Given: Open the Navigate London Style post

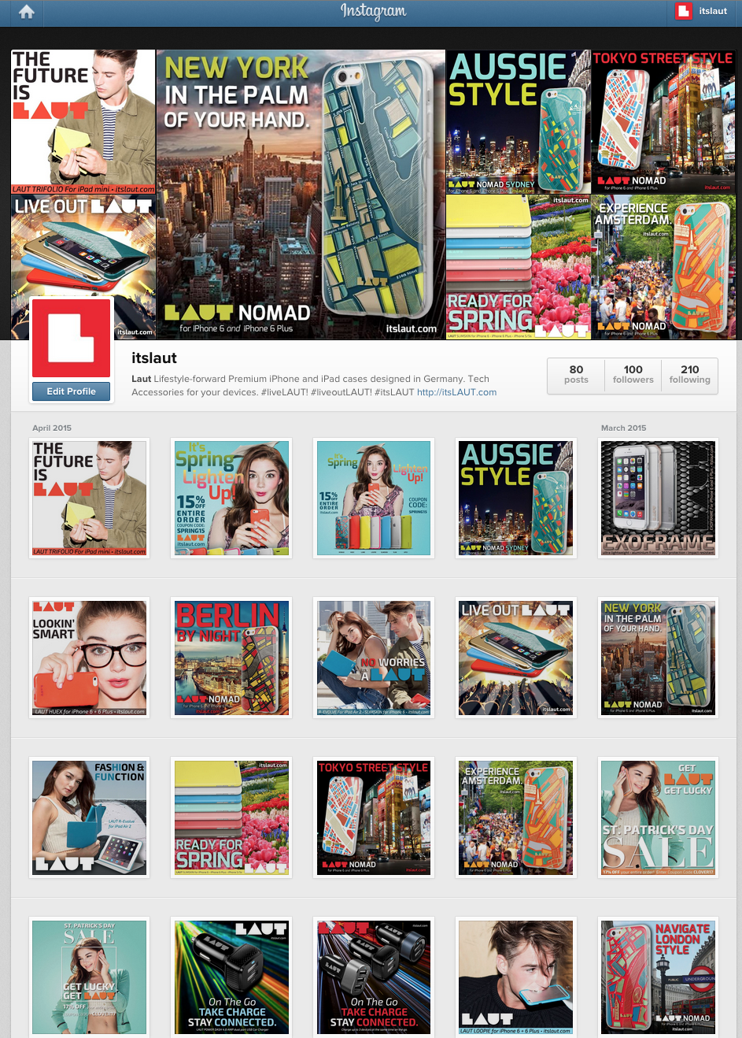Looking at the screenshot, I should [x=658, y=977].
